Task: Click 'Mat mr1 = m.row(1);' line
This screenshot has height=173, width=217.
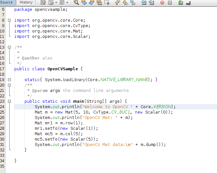Action: (59, 123)
